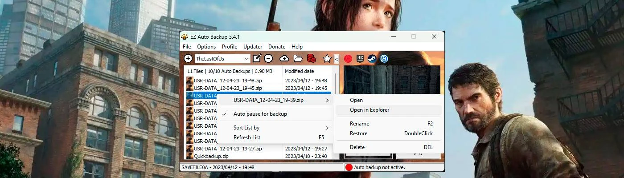The image size is (624, 178).
Task: Open the Donate menu
Action: (x=277, y=47)
